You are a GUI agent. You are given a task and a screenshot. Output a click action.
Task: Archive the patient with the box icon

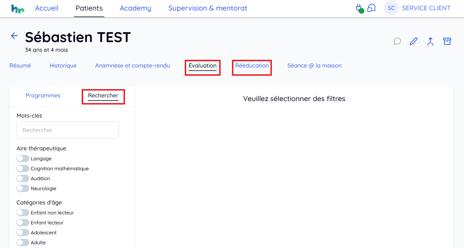[x=447, y=41]
